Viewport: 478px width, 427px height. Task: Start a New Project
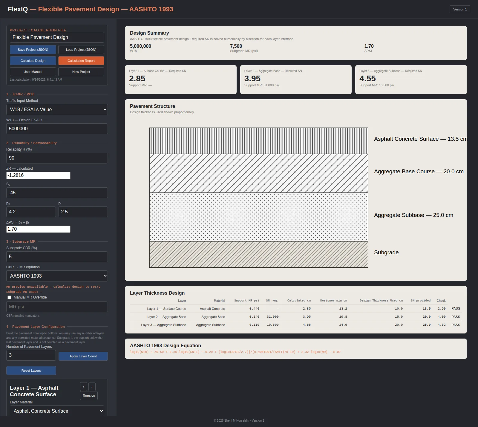tap(81, 72)
